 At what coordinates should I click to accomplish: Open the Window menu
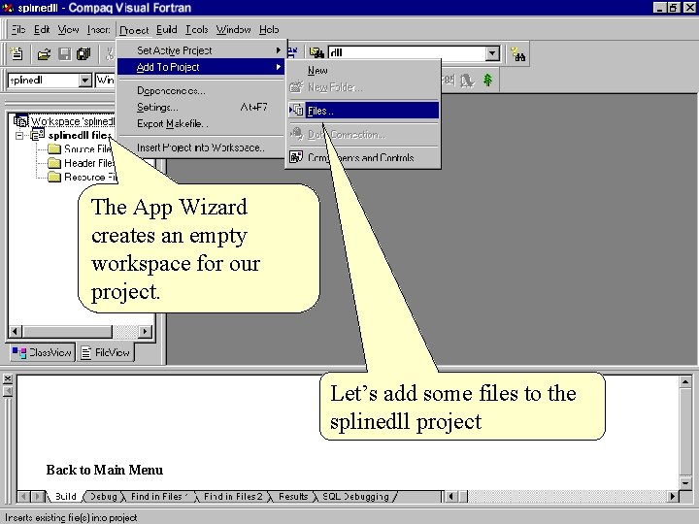pyautogui.click(x=233, y=29)
